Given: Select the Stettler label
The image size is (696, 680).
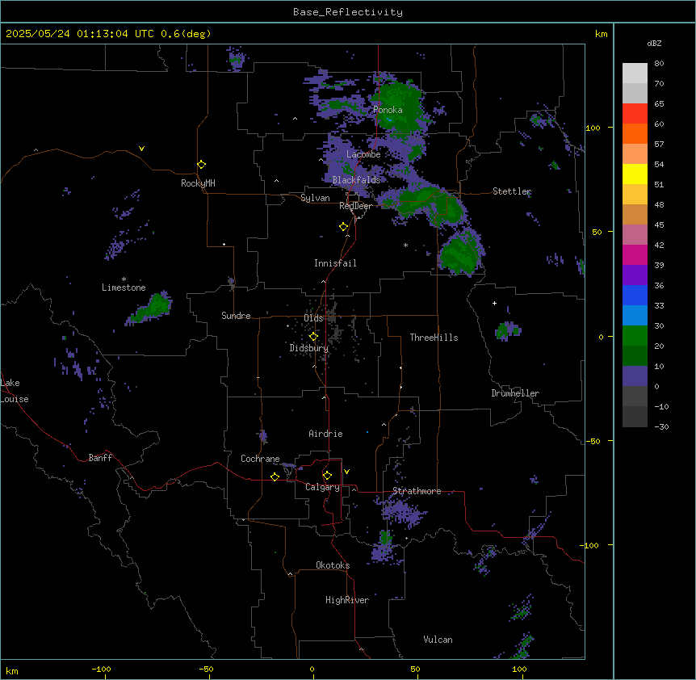Looking at the screenshot, I should (x=512, y=191).
